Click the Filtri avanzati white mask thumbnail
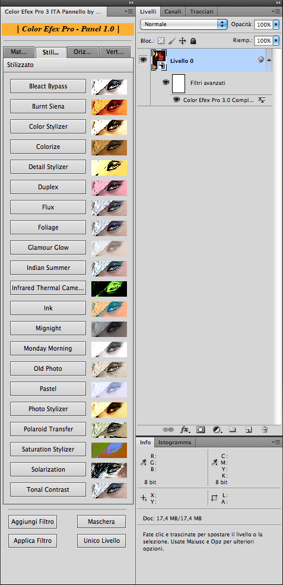This screenshot has width=283, height=585. pos(179,83)
